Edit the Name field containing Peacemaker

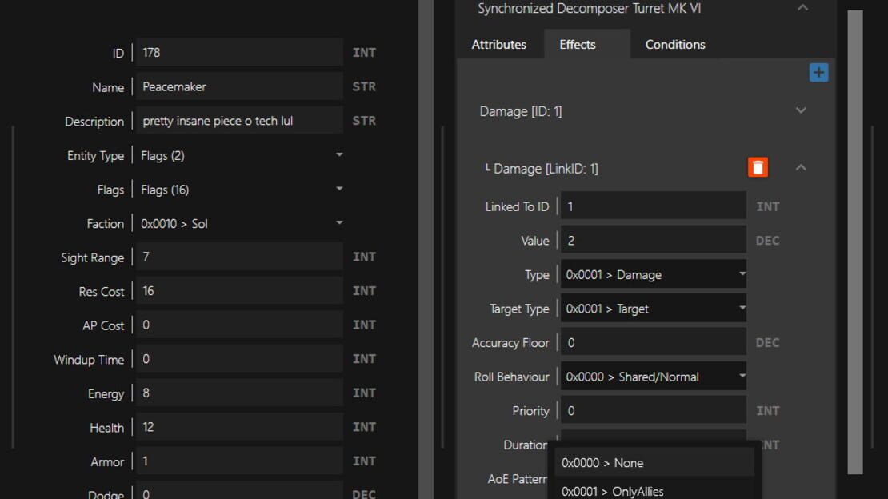239,86
